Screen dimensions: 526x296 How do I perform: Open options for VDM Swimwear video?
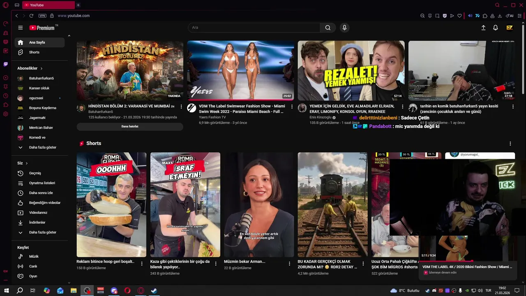(292, 106)
